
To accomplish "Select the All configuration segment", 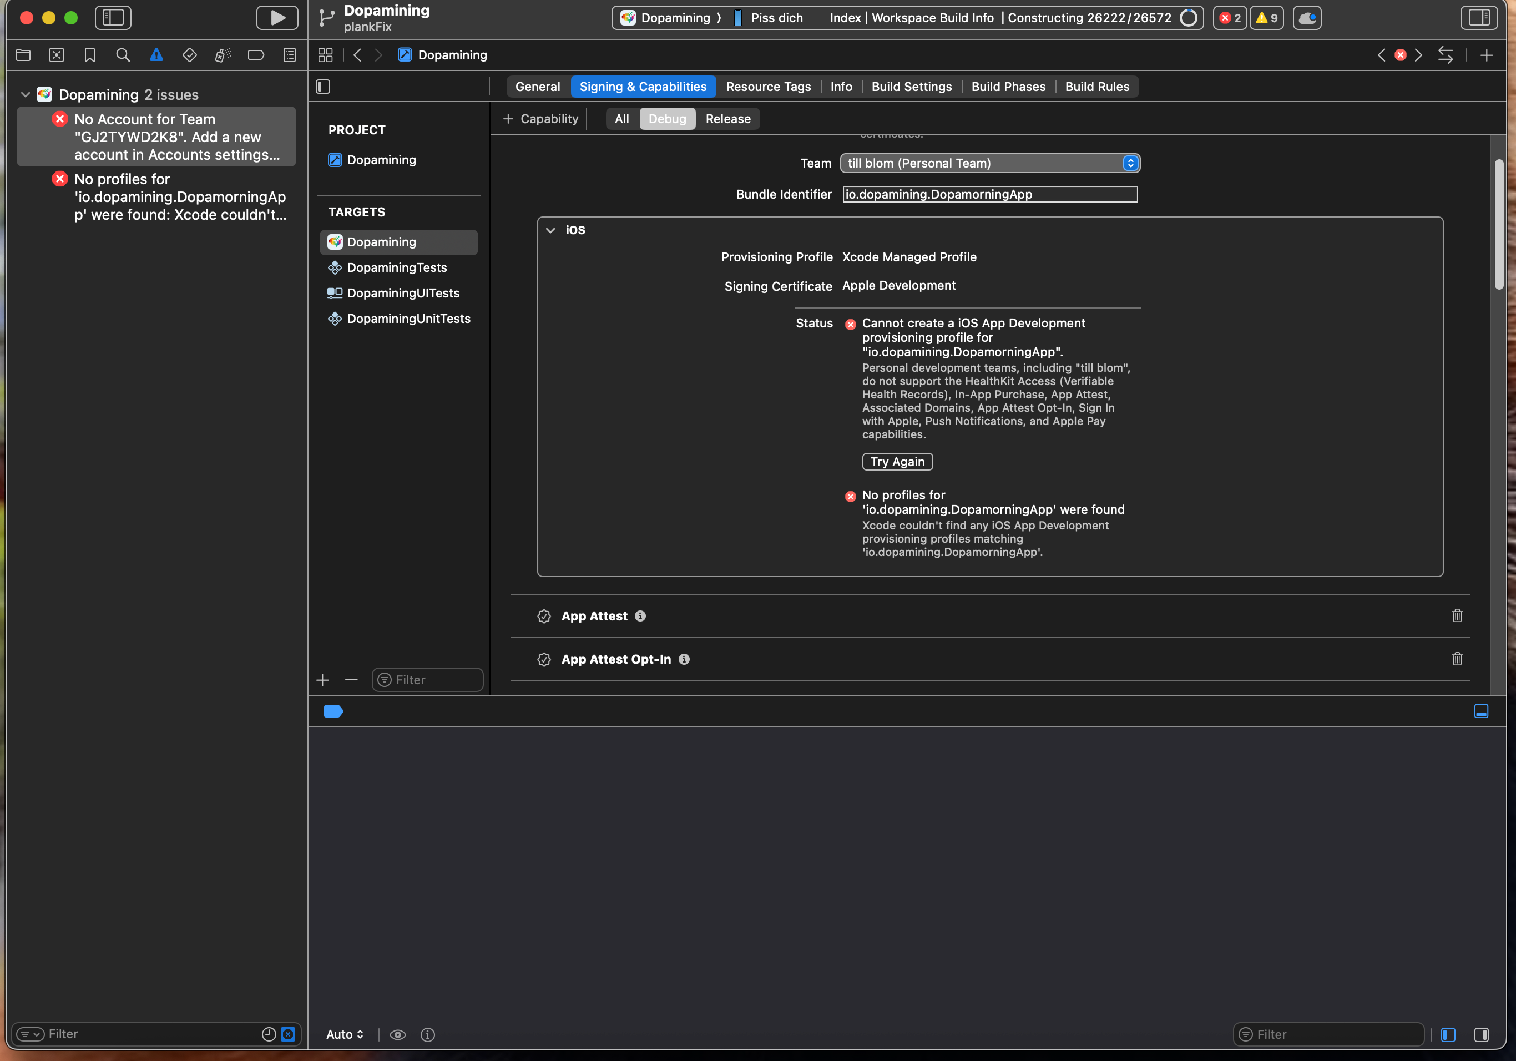I will [x=622, y=119].
